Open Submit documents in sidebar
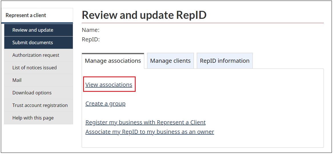 coord(39,43)
